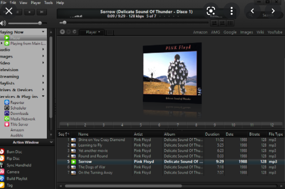The width and height of the screenshot is (285, 189).
Task: Select Amazon under Services & Plug-ins
Action: tap(17, 130)
